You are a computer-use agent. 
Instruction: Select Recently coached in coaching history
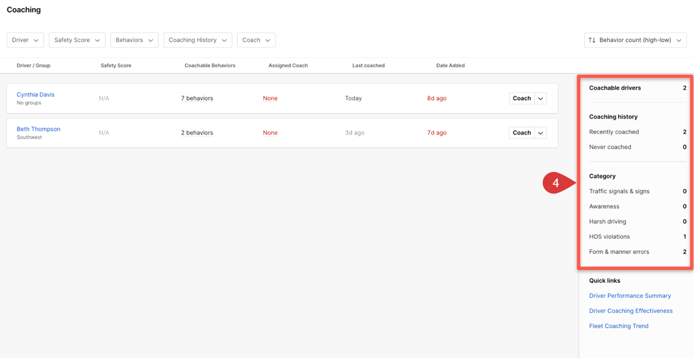coord(614,132)
